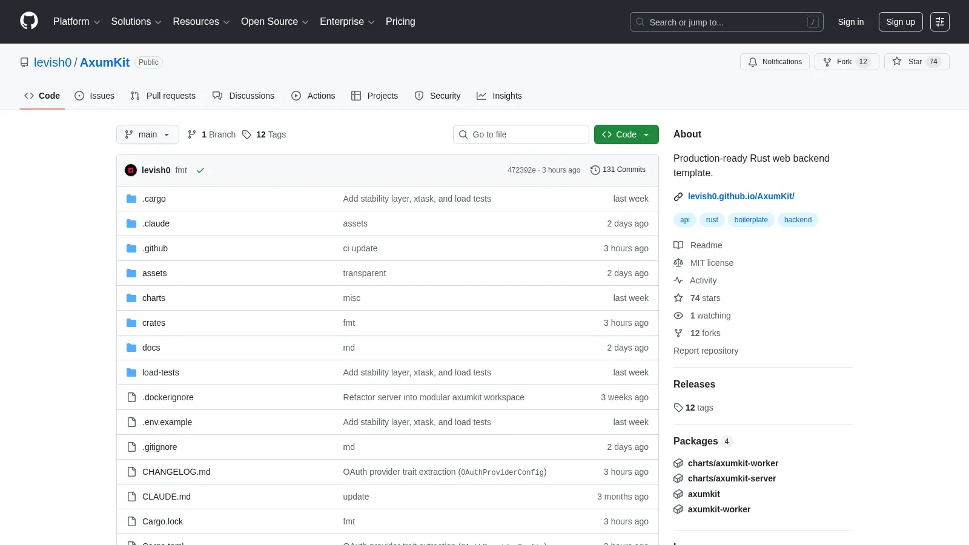Open the main branch selector dropdown
969x545 pixels.
148,134
